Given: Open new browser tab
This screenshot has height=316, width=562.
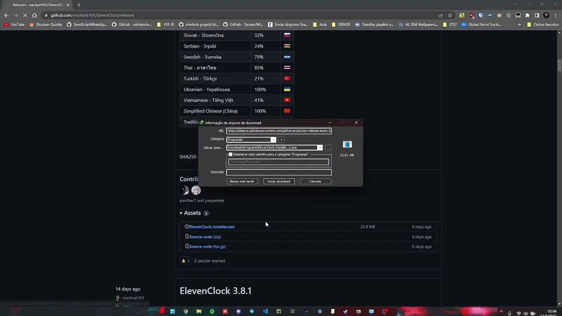Looking at the screenshot, I should pyautogui.click(x=79, y=5).
